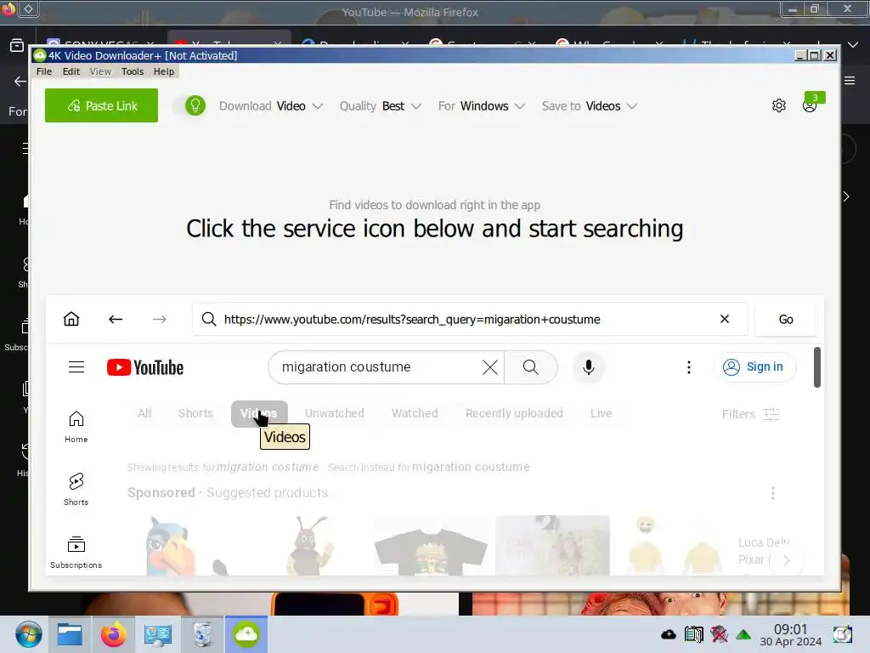Open the For Windows dropdown

[481, 106]
